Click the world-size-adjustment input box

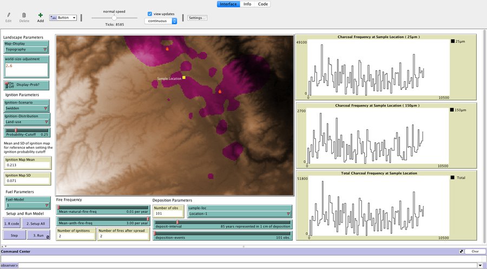click(x=27, y=70)
